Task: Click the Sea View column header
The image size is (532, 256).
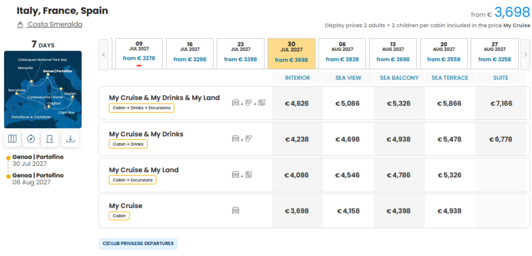Action: coord(348,78)
